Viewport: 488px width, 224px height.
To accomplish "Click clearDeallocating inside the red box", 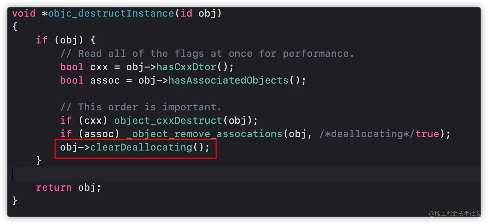I will 141,148.
